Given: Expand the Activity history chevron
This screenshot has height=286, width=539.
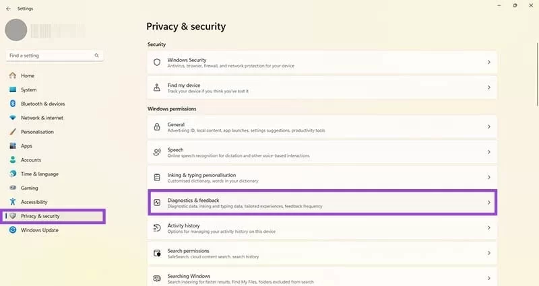Looking at the screenshot, I should (x=488, y=228).
